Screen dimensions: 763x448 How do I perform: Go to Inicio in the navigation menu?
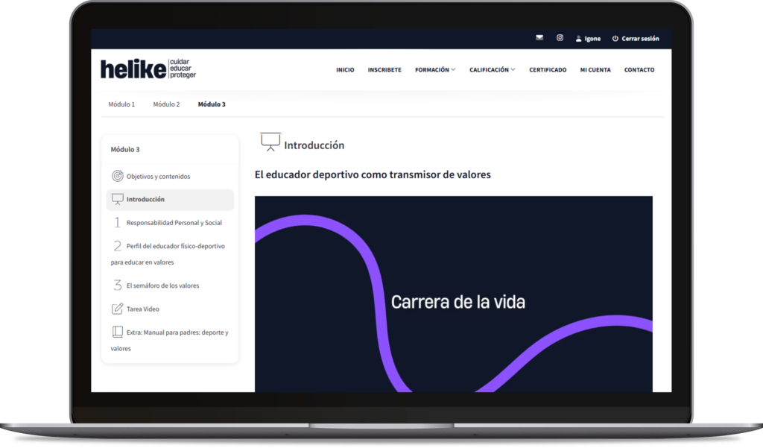345,70
